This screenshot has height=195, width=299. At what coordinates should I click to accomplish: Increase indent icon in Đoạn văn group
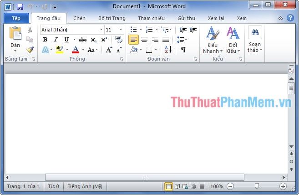click(193, 30)
